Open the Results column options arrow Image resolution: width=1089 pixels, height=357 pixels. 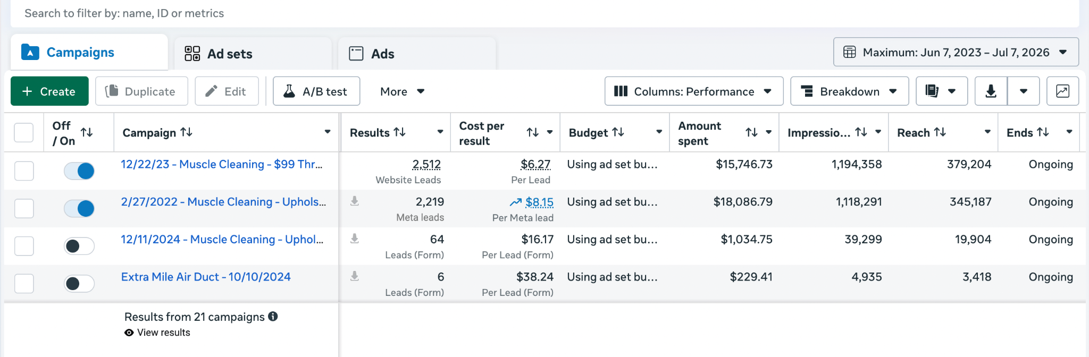440,132
